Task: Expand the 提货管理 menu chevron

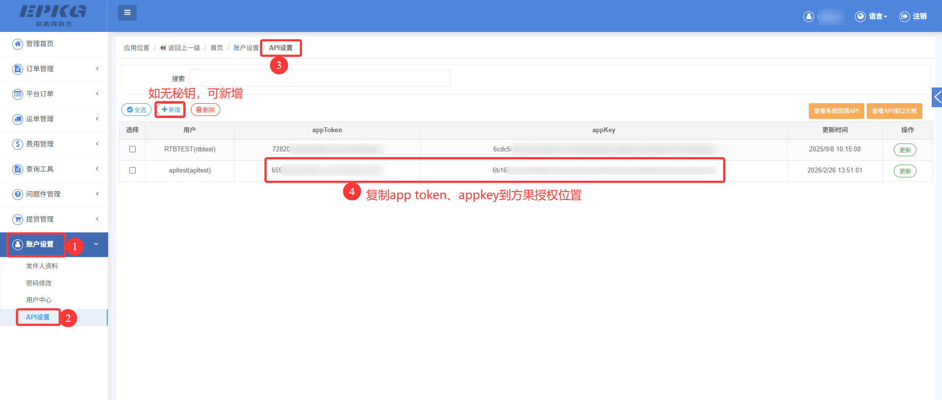Action: click(97, 219)
